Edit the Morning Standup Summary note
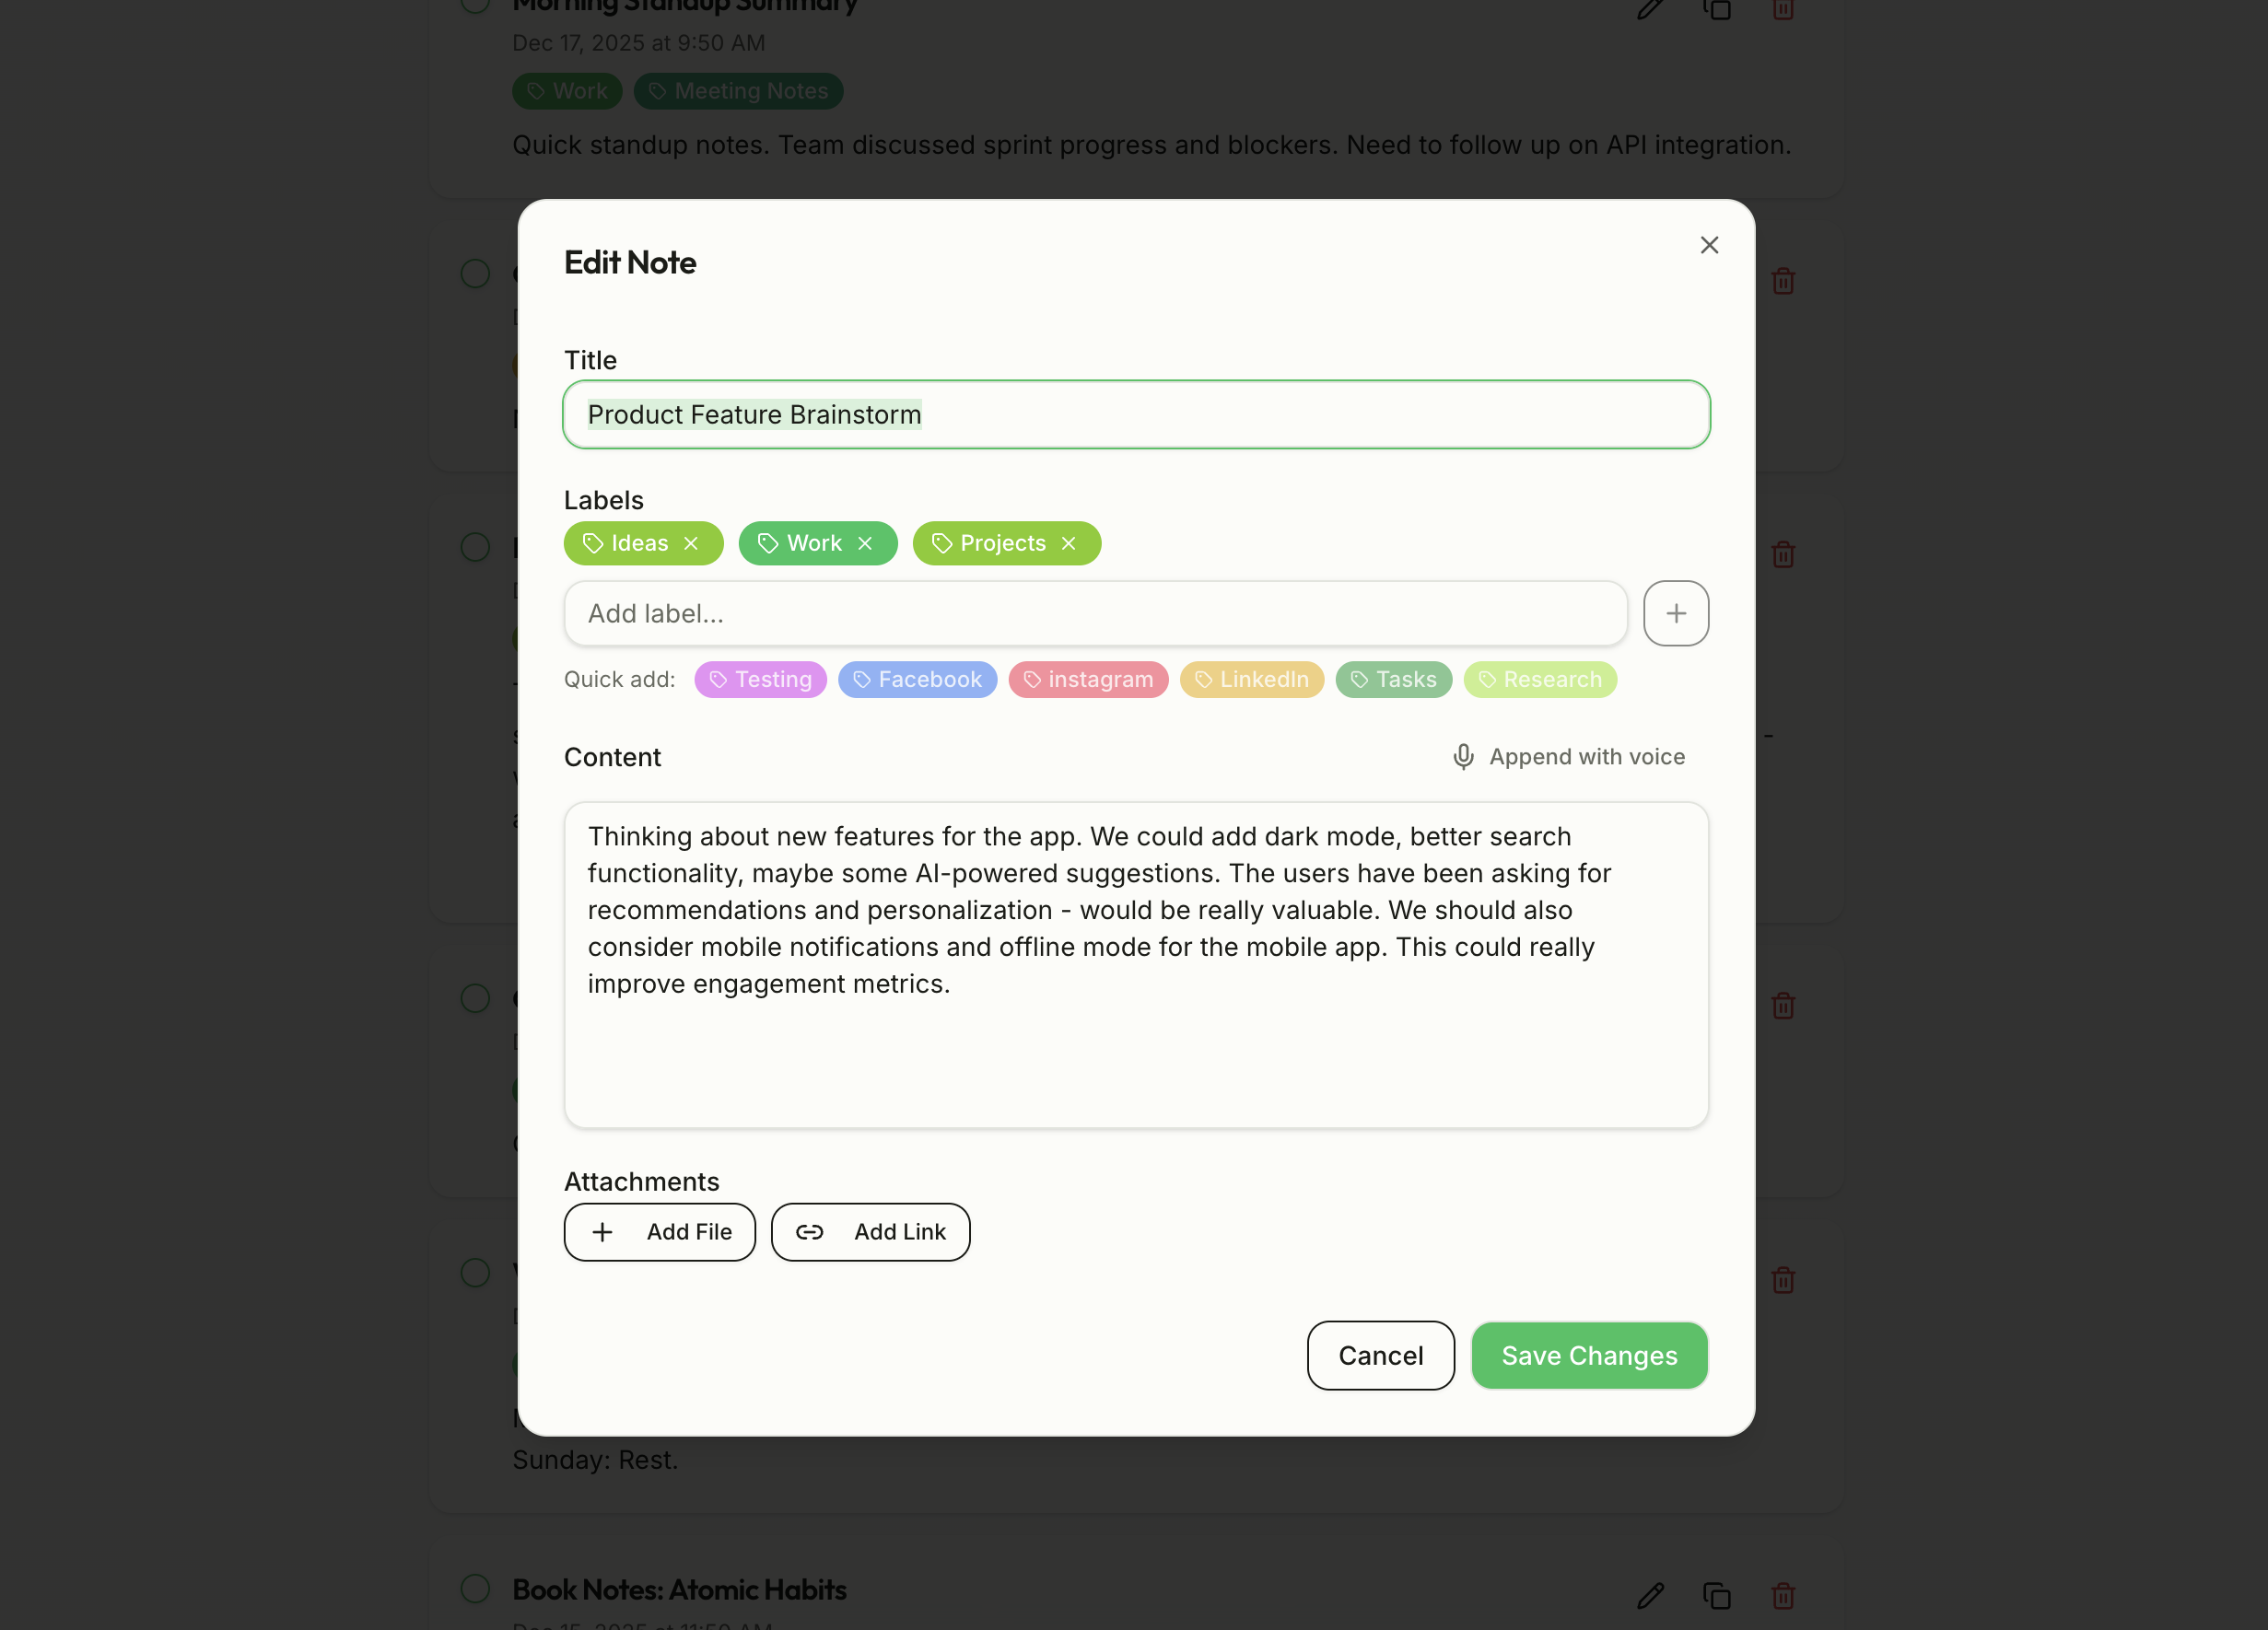Image resolution: width=2268 pixels, height=1630 pixels. [x=1649, y=10]
